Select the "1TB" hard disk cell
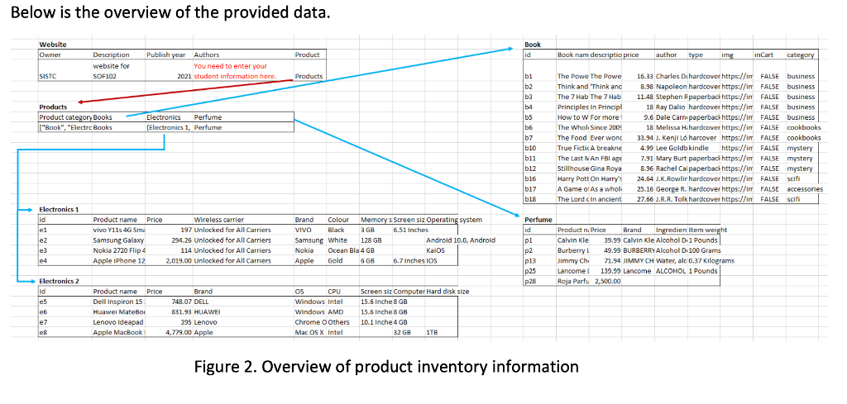This screenshot has height=404, width=847. (x=433, y=332)
